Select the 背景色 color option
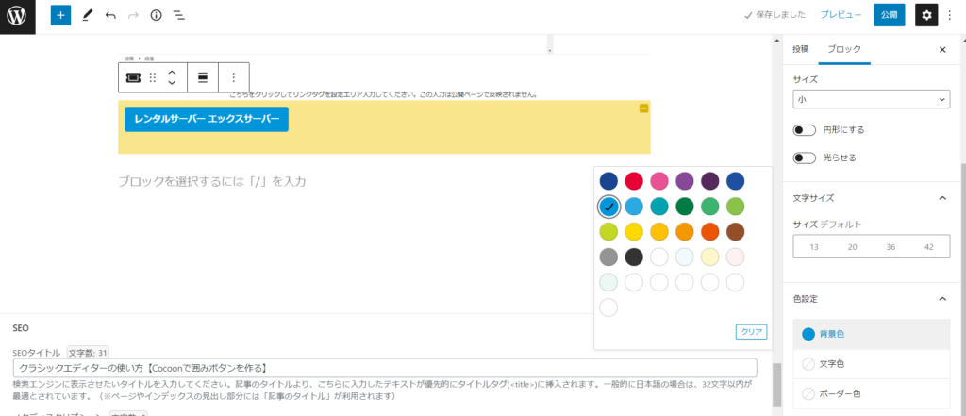The image size is (966, 416). pos(871,334)
